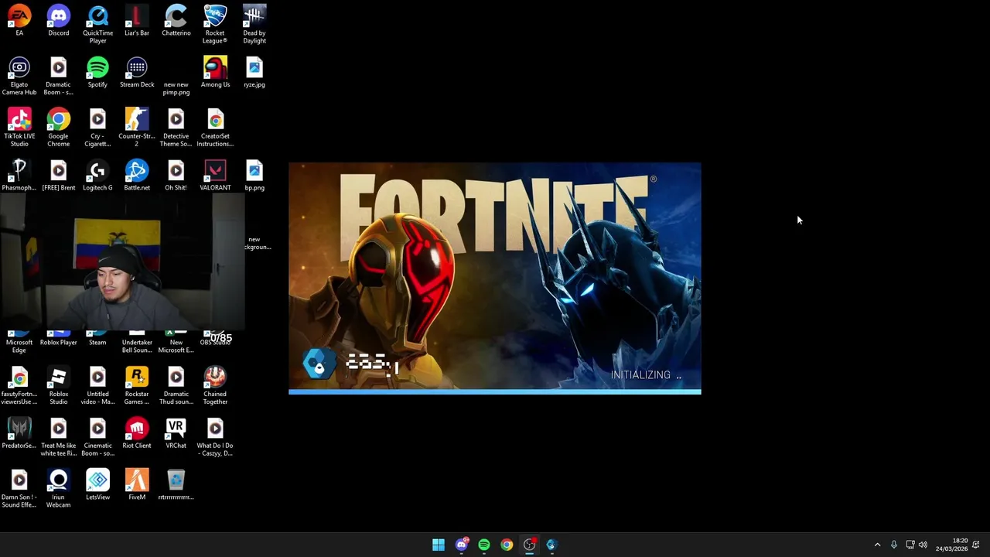Select the QuickTime Player desktop icon
Viewport: 990px width, 557px height.
(97, 24)
